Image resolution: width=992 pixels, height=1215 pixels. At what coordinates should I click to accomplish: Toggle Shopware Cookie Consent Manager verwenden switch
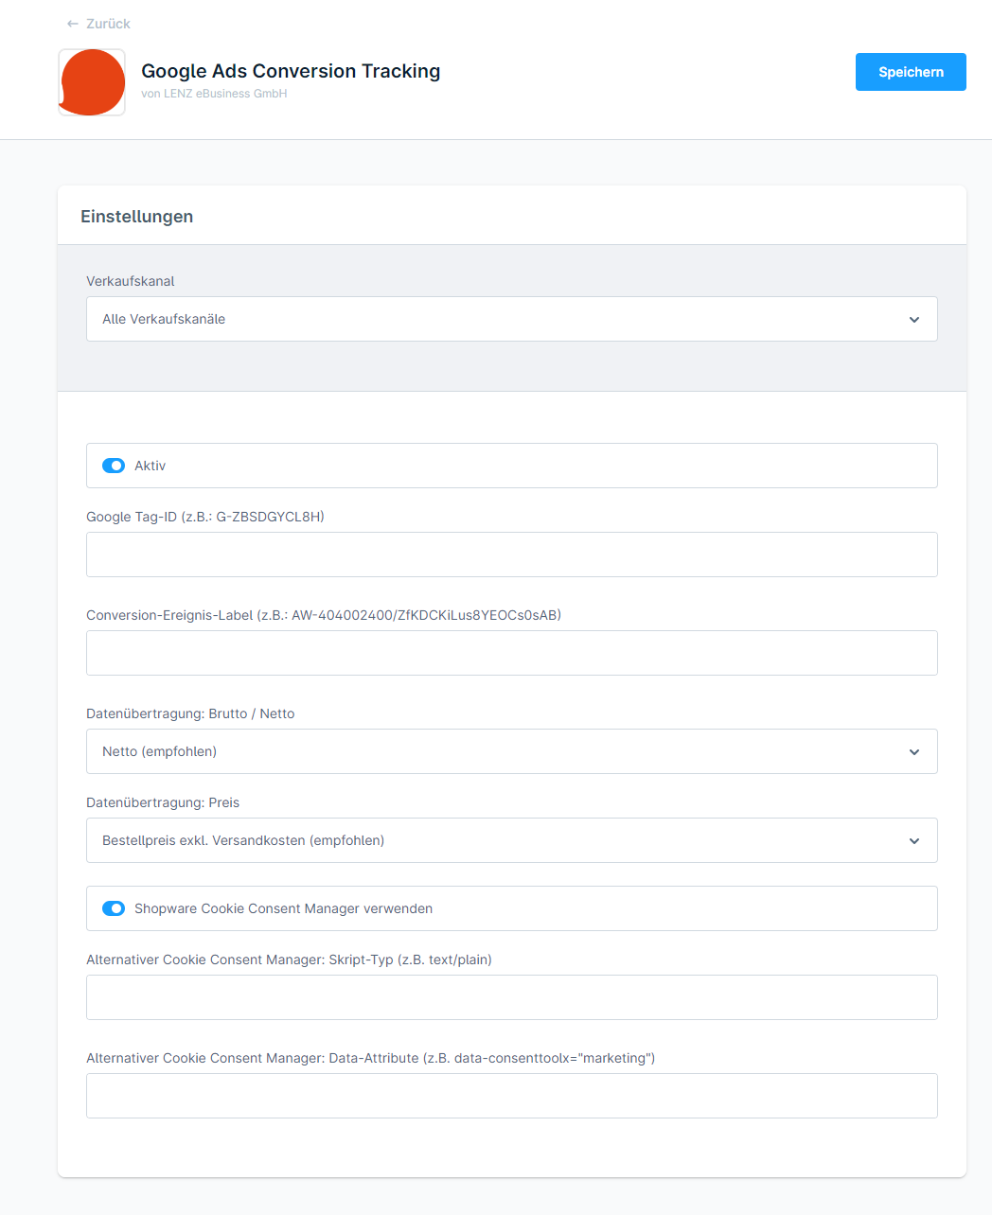(114, 908)
